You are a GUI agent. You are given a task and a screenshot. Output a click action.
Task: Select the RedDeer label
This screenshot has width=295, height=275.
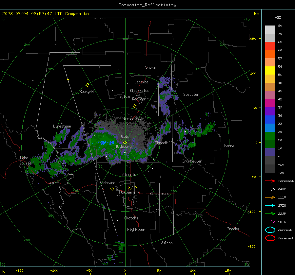[139, 99]
